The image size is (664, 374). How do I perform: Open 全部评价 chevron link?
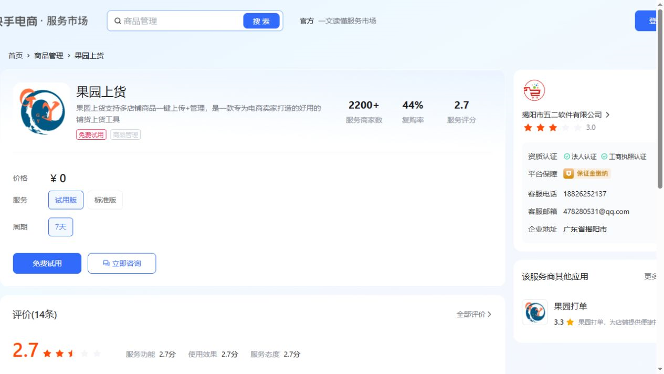point(489,314)
